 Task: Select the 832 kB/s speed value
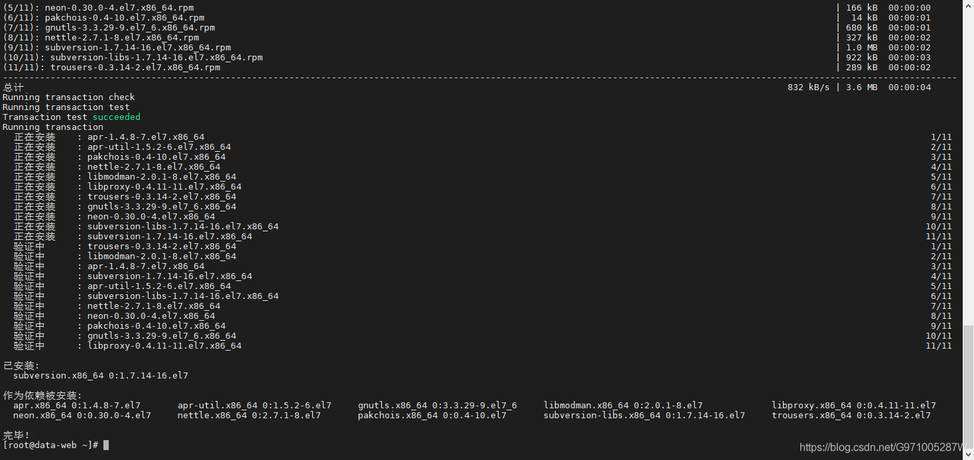coord(808,87)
